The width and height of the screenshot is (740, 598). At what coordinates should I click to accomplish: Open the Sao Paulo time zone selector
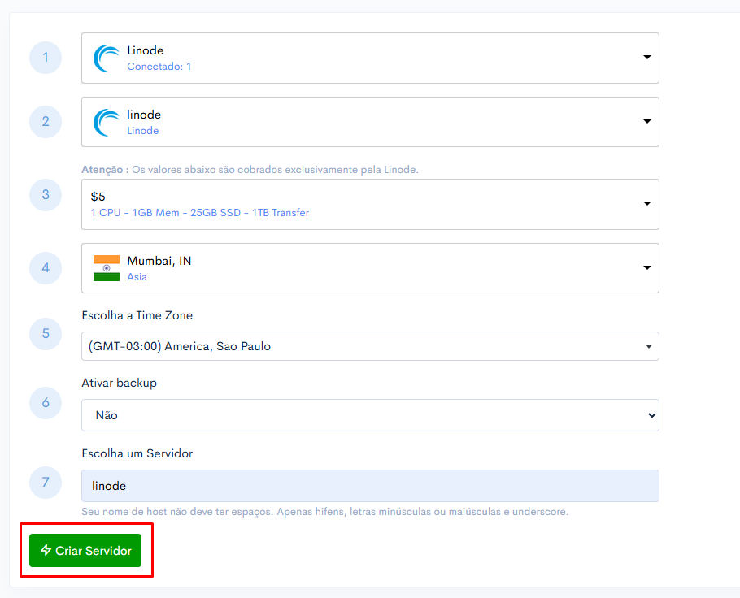pyautogui.click(x=370, y=346)
